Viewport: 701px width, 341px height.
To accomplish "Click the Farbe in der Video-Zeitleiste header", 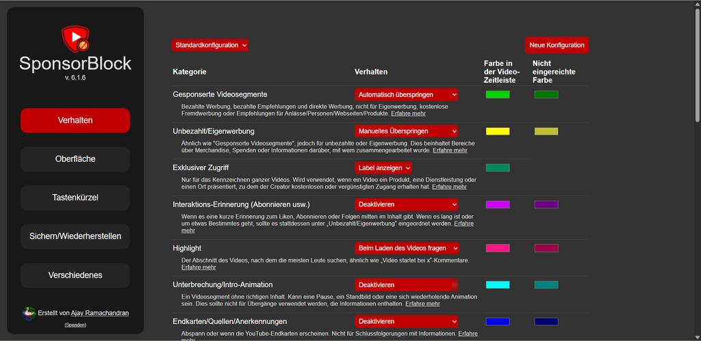I will point(502,72).
